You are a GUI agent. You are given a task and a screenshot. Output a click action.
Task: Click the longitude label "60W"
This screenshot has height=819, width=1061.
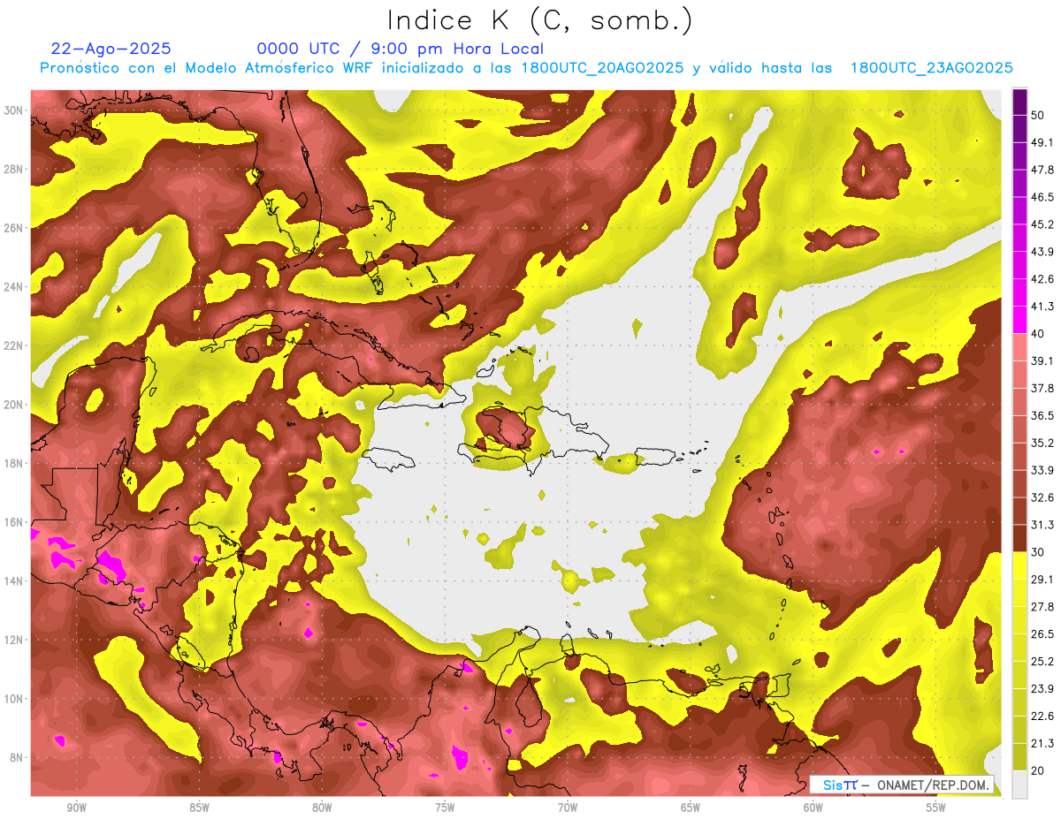(x=813, y=808)
